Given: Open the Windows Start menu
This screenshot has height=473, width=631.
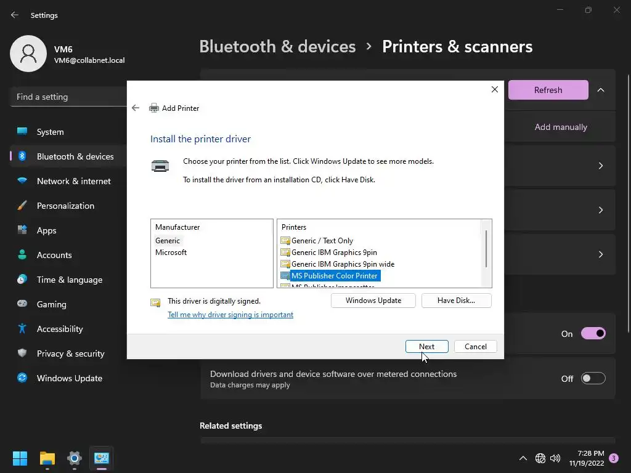Looking at the screenshot, I should point(20,458).
